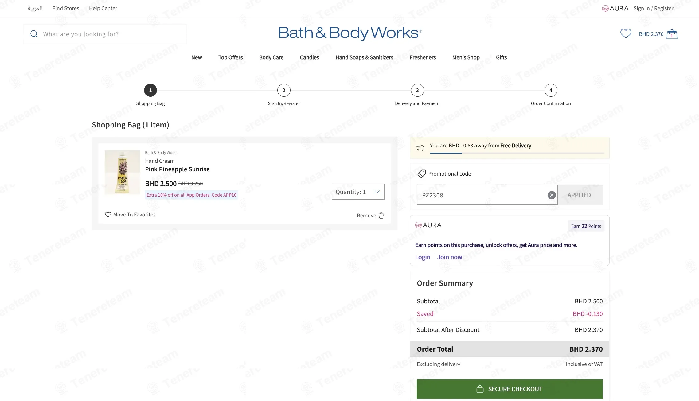The width and height of the screenshot is (699, 401).
Task: Click step 3 Delivery and Payment circle
Action: coord(417,90)
